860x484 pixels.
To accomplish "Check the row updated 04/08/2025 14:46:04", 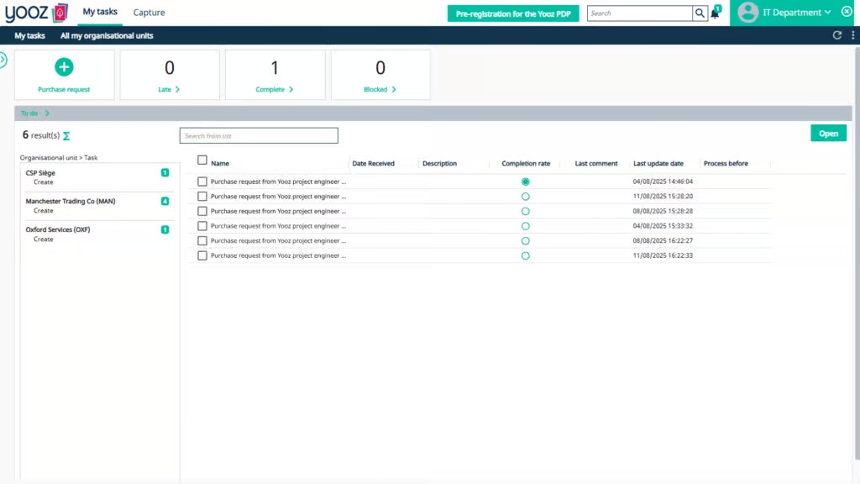I will (x=202, y=181).
